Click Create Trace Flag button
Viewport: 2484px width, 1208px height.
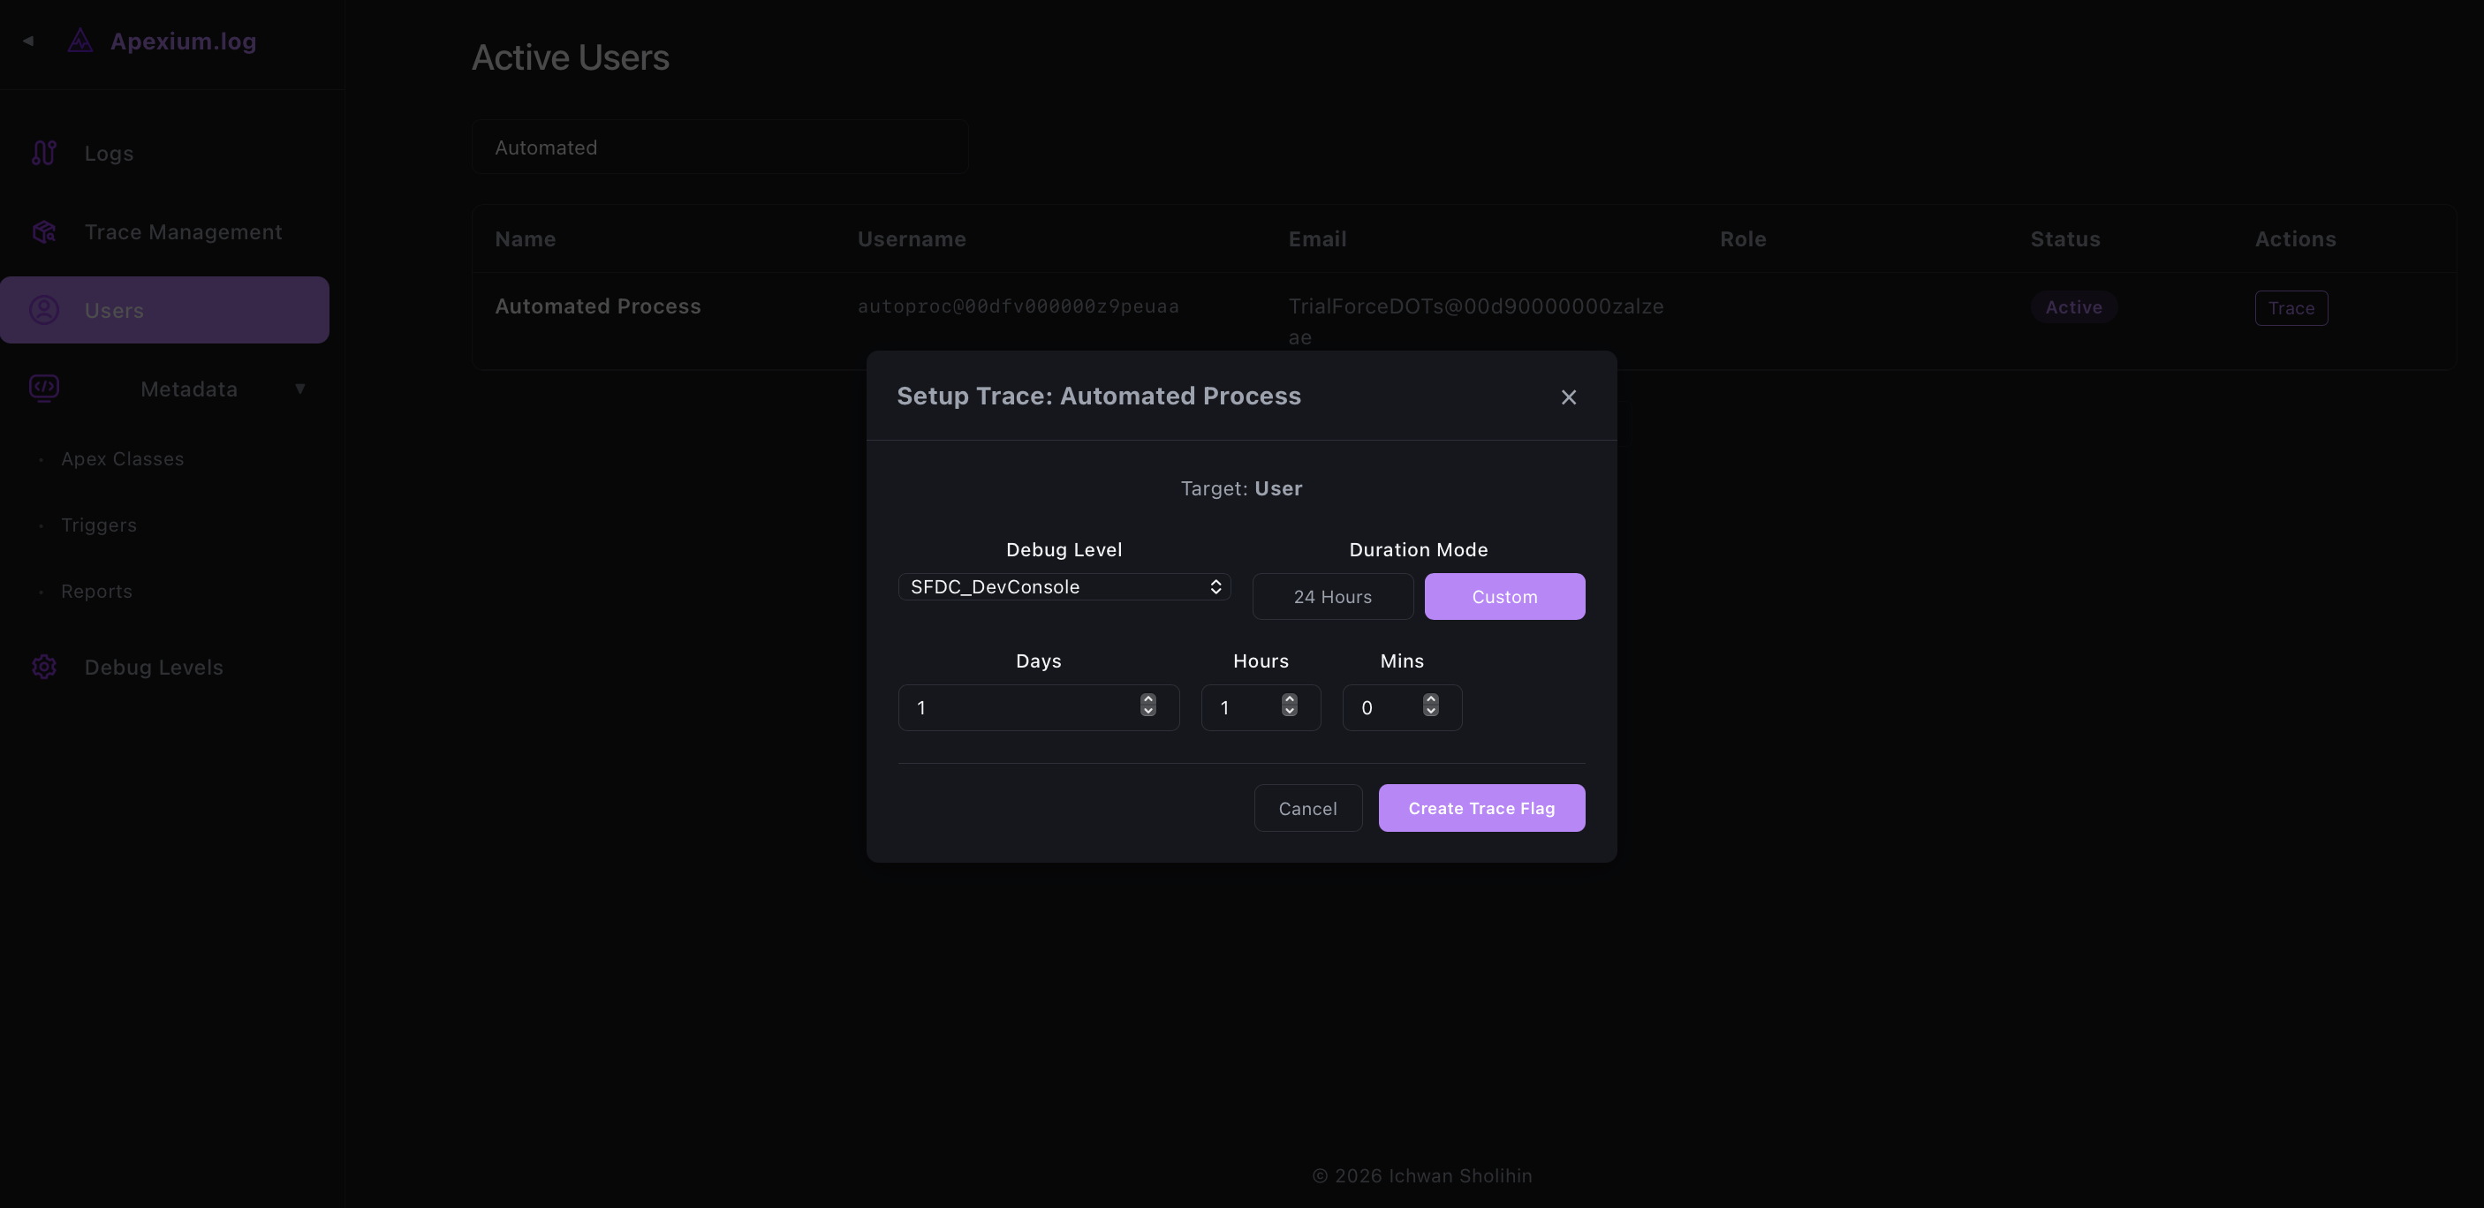point(1481,808)
